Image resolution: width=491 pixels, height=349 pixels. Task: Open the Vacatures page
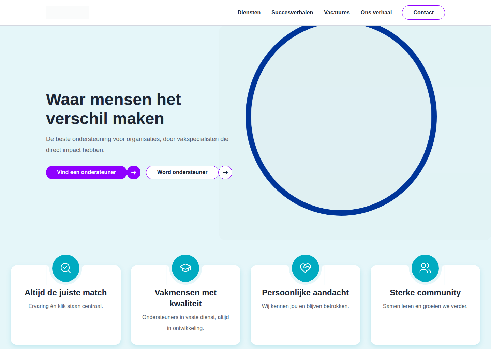tap(337, 13)
